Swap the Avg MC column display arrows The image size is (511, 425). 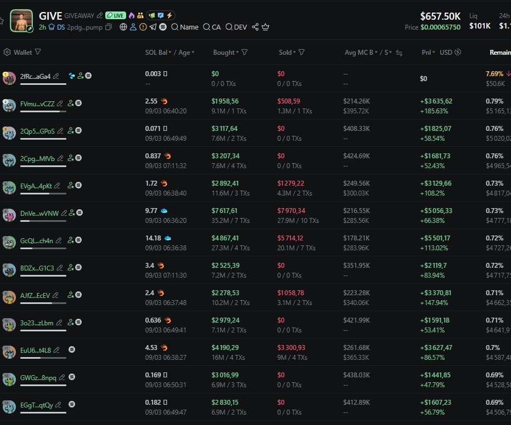pos(399,53)
